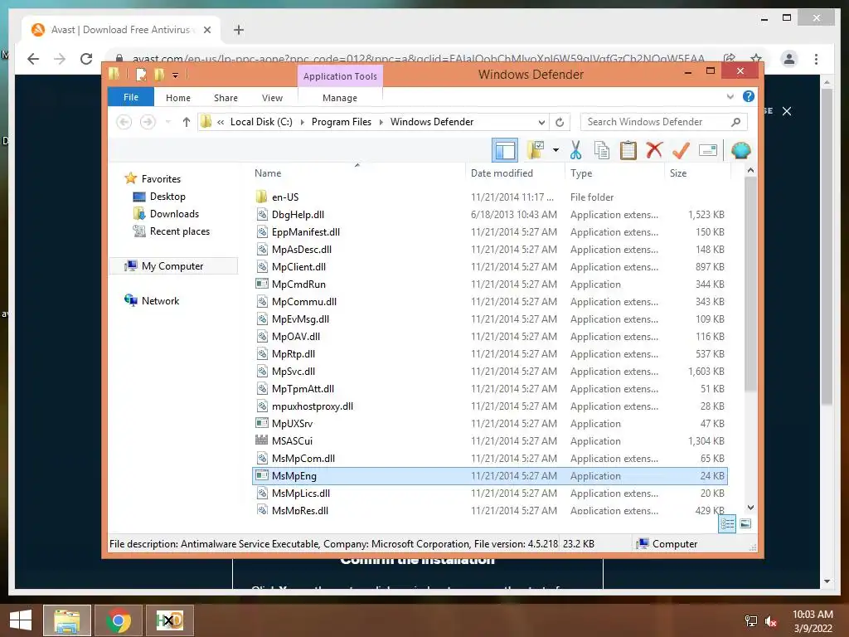Open the address bar history dropdown
Screen dimensions: 849x637
pos(541,122)
